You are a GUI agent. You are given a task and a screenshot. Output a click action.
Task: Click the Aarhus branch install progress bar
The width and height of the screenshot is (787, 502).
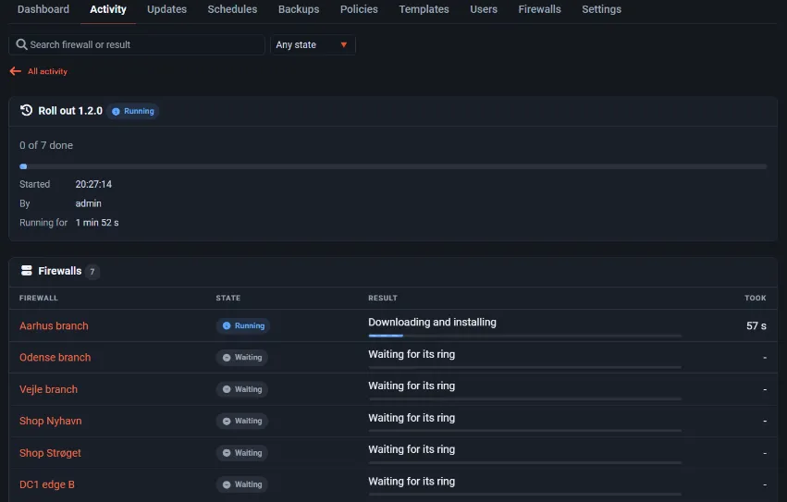(525, 336)
